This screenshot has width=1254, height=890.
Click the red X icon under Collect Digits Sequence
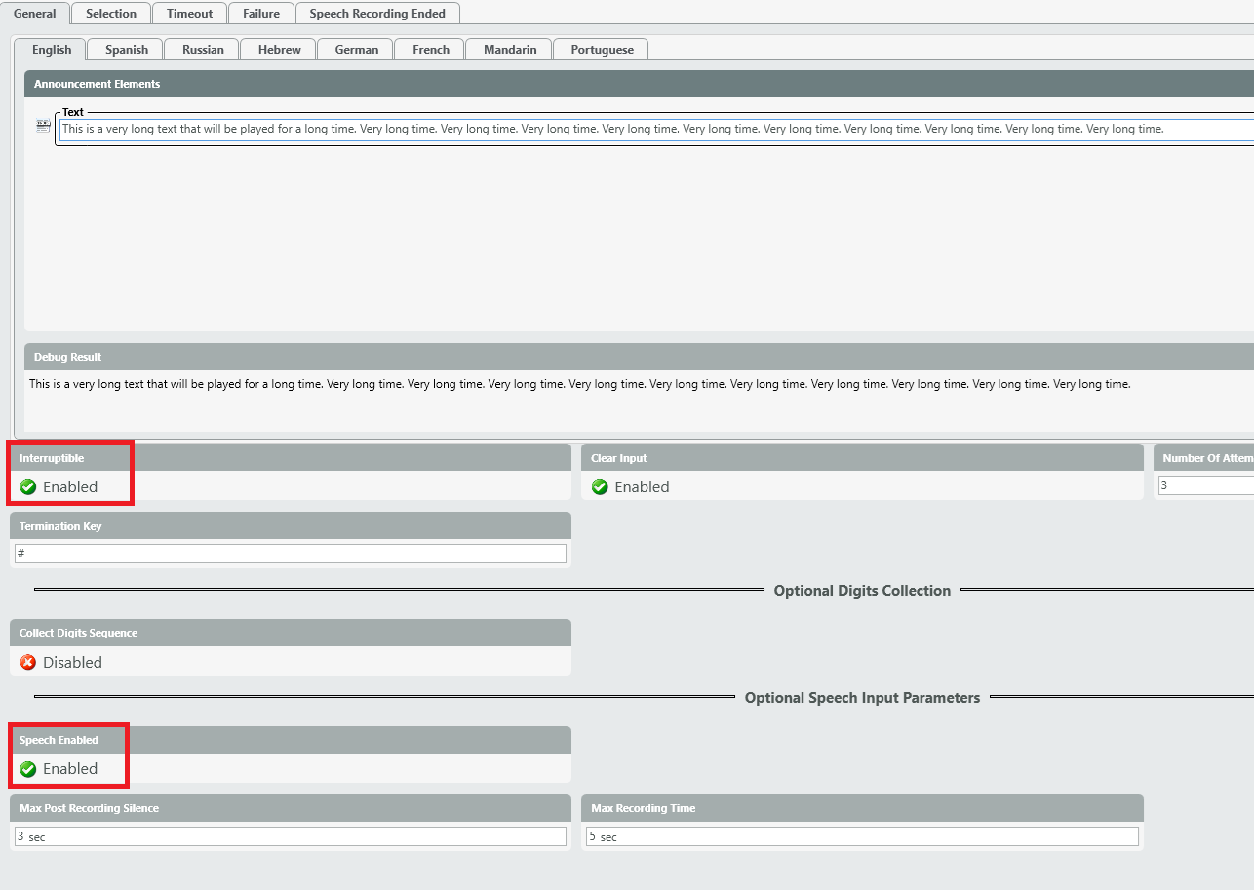click(x=28, y=662)
